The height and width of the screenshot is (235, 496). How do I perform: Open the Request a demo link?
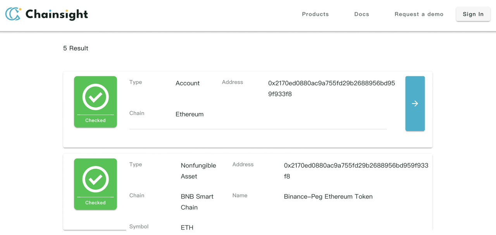click(x=419, y=14)
